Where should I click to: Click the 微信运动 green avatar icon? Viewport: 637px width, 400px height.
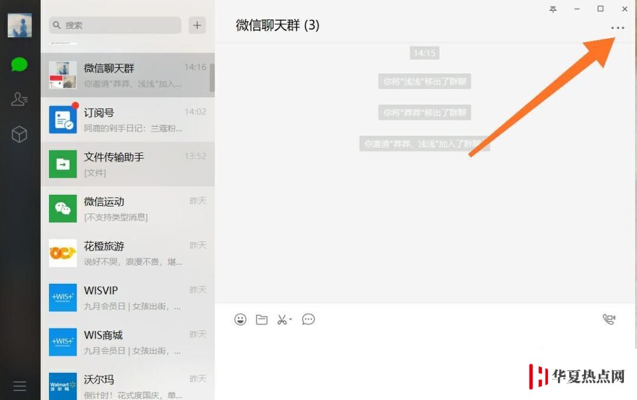pyautogui.click(x=63, y=208)
